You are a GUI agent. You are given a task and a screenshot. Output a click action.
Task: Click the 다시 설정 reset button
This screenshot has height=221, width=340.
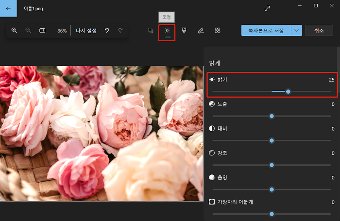pyautogui.click(x=86, y=31)
